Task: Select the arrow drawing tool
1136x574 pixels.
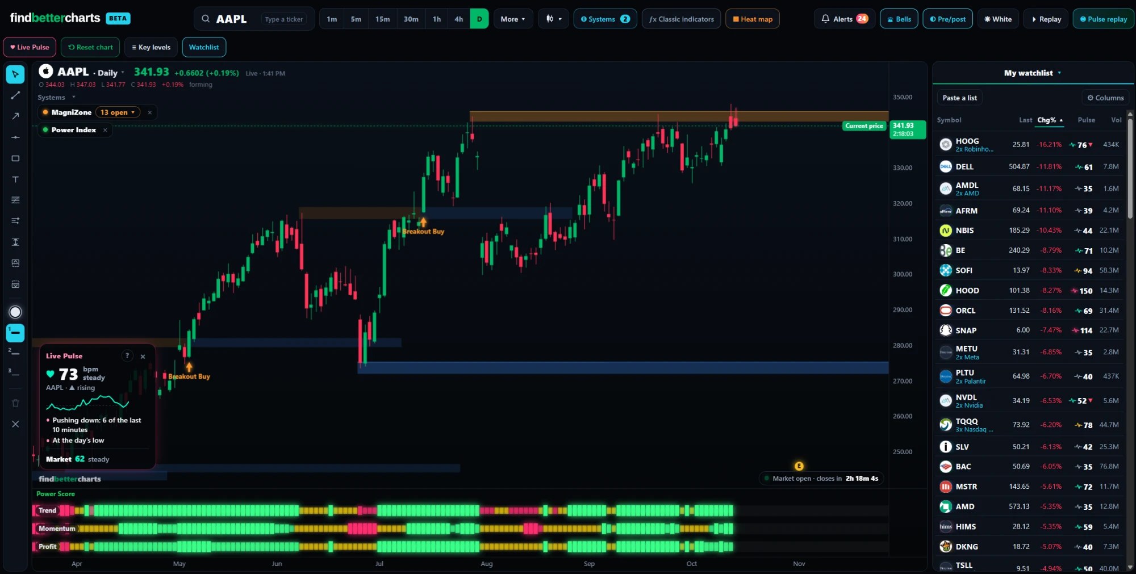Action: point(15,116)
